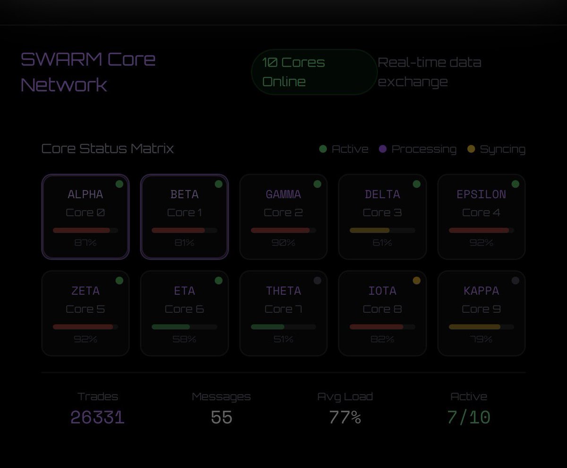
Task: Click the IOTA yellow syncing dot
Action: coord(416,281)
